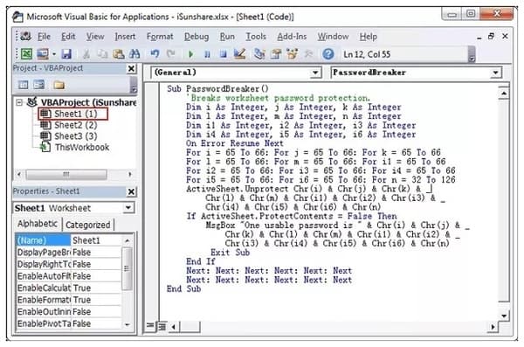This screenshot has height=347, width=524.
Task: Switch to the Categorized properties tab
Action: click(x=88, y=225)
